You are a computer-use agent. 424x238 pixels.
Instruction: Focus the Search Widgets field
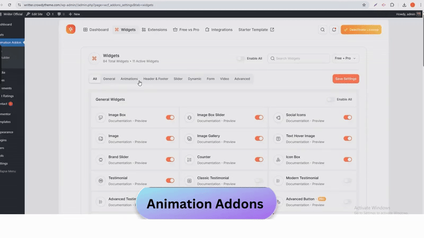(299, 58)
